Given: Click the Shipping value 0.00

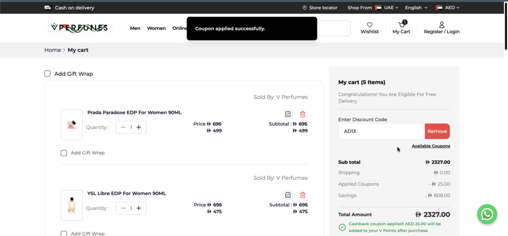Looking at the screenshot, I should pyautogui.click(x=442, y=173).
